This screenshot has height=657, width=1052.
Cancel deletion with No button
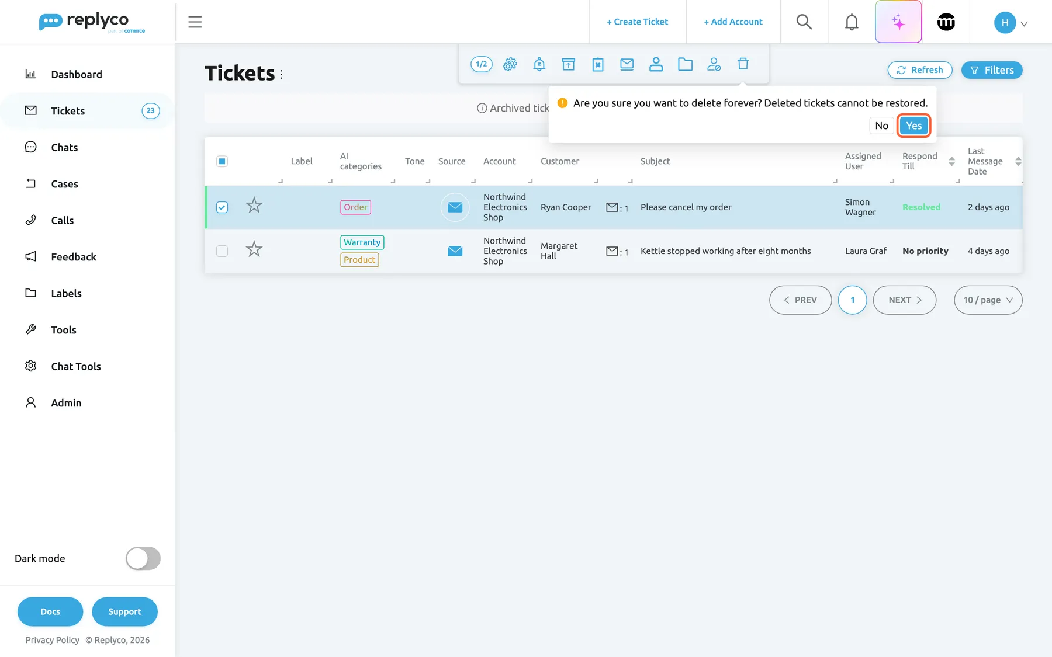(881, 126)
